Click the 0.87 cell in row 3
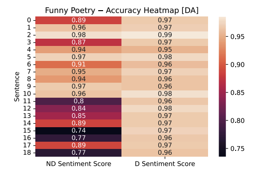255x177 pixels. click(78, 42)
